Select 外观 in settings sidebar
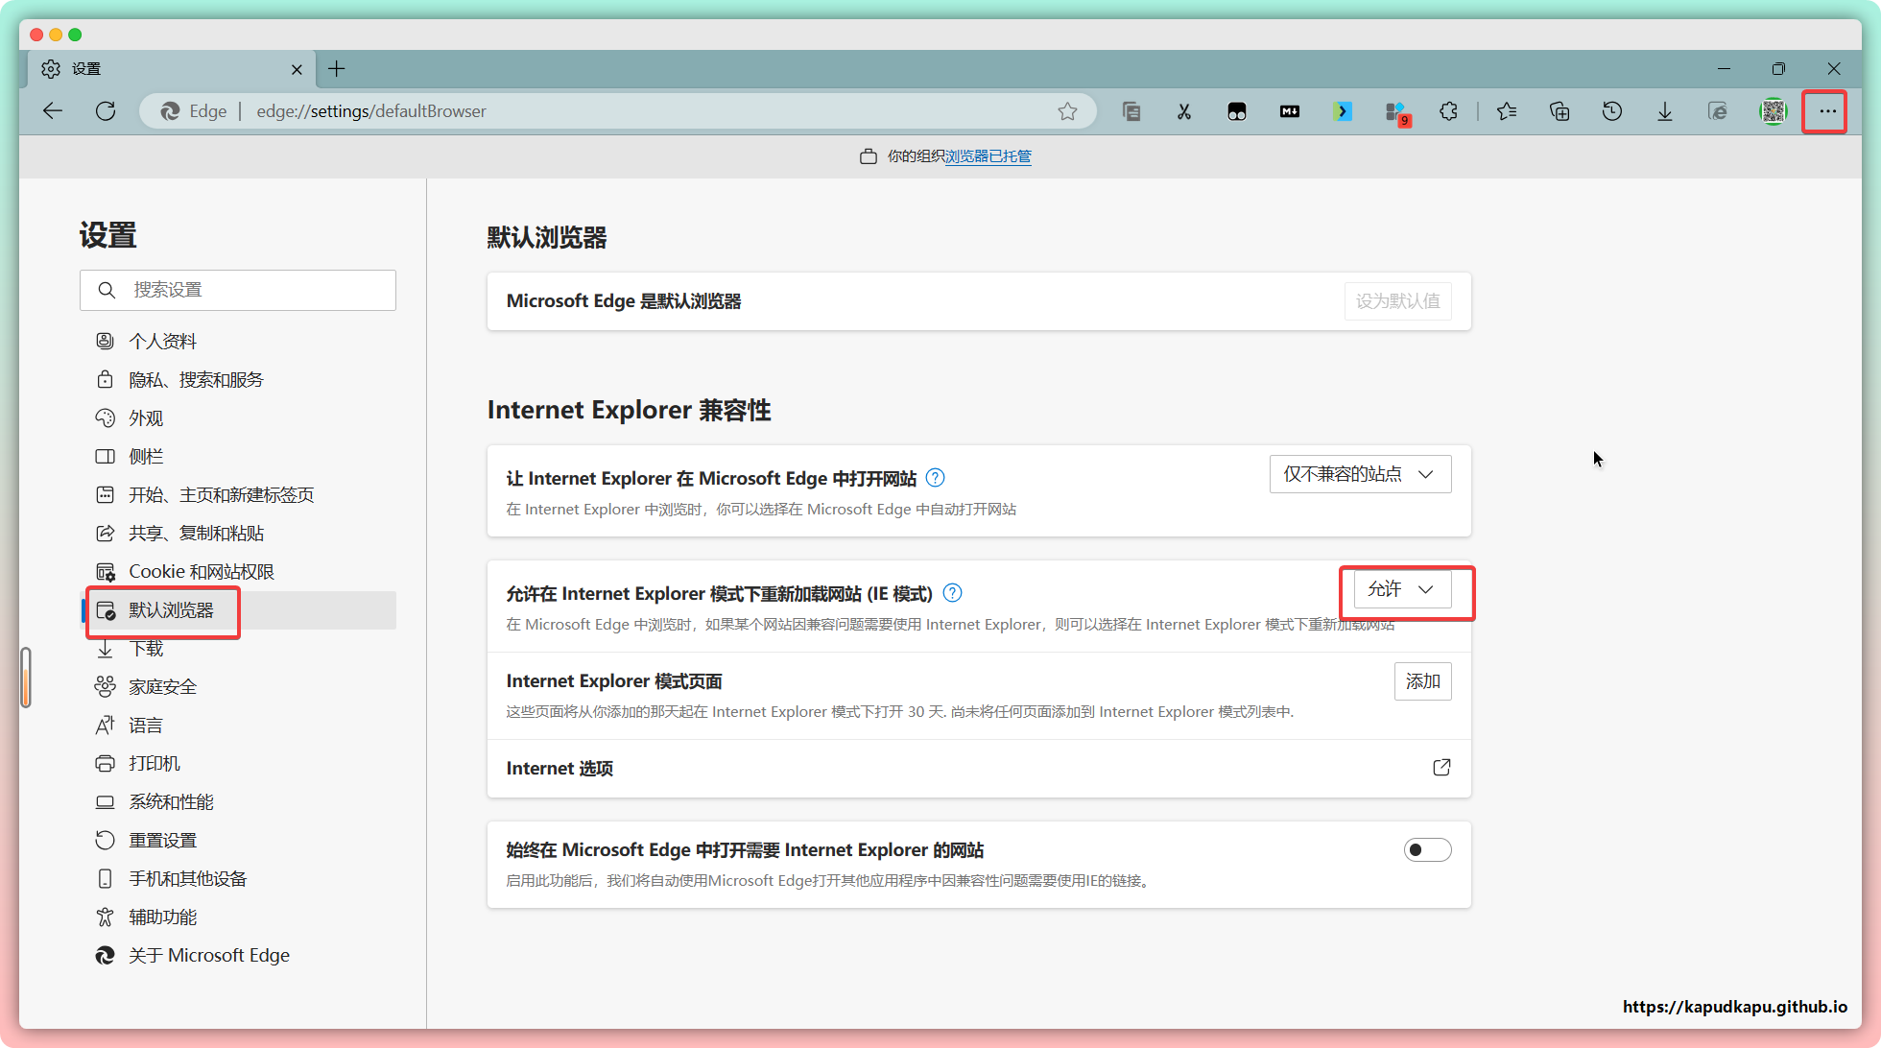Screen dimensions: 1881x1048 point(146,418)
